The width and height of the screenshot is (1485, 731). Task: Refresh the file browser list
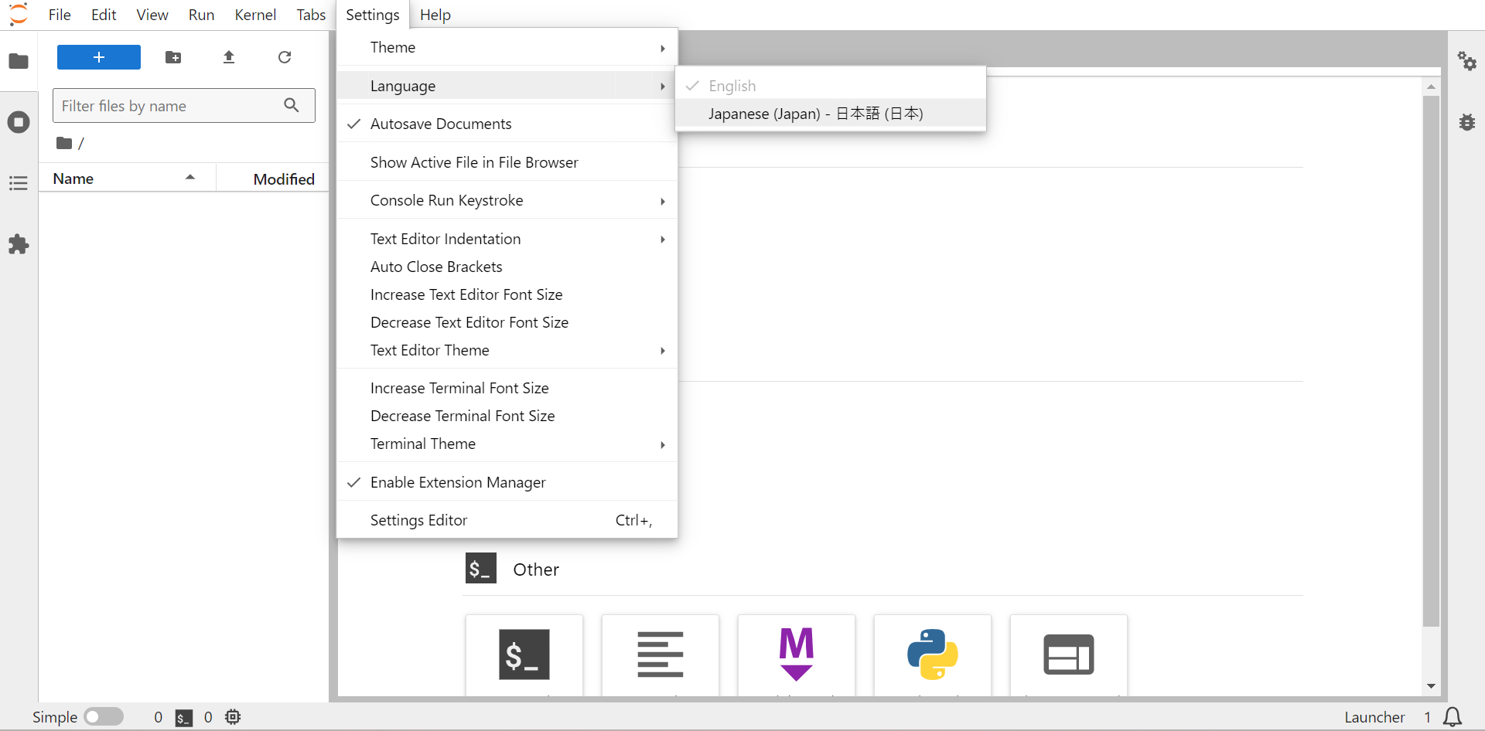285,57
